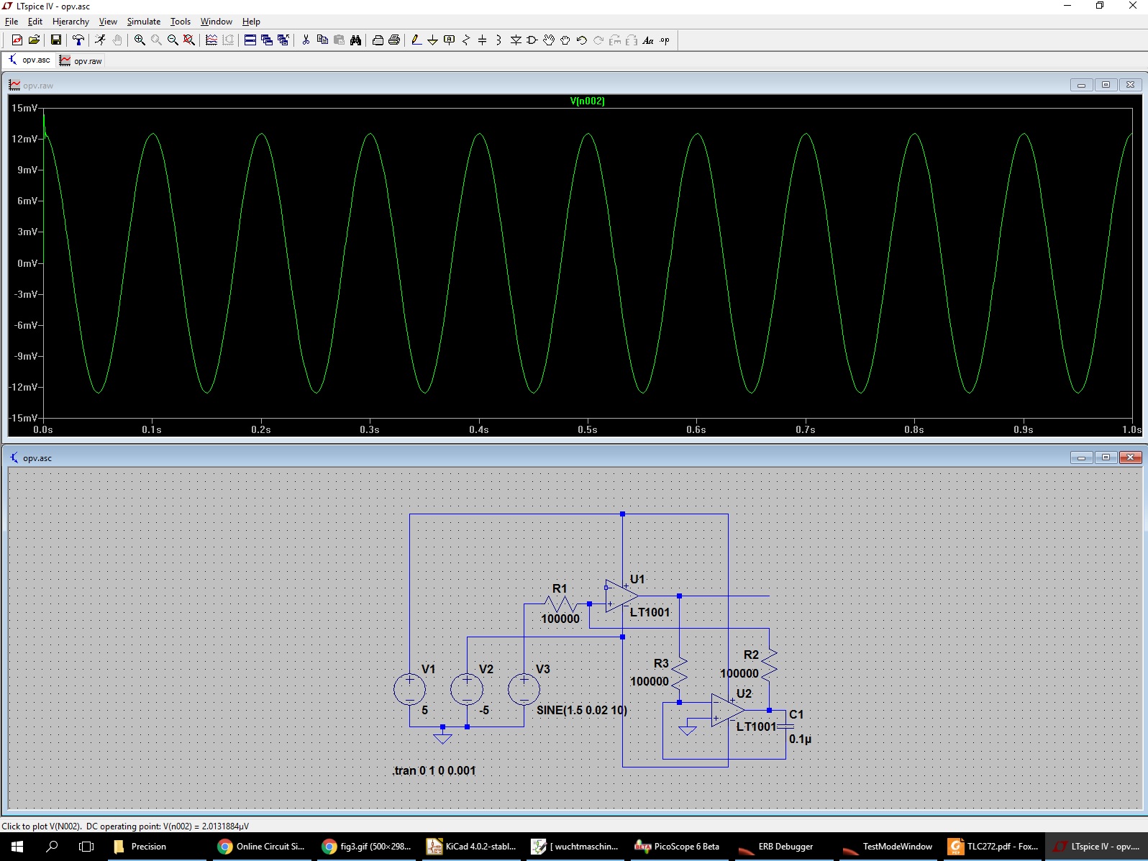Image resolution: width=1148 pixels, height=861 pixels.
Task: Switch to KiCad 4.0.2 taskbar item
Action: (x=473, y=847)
